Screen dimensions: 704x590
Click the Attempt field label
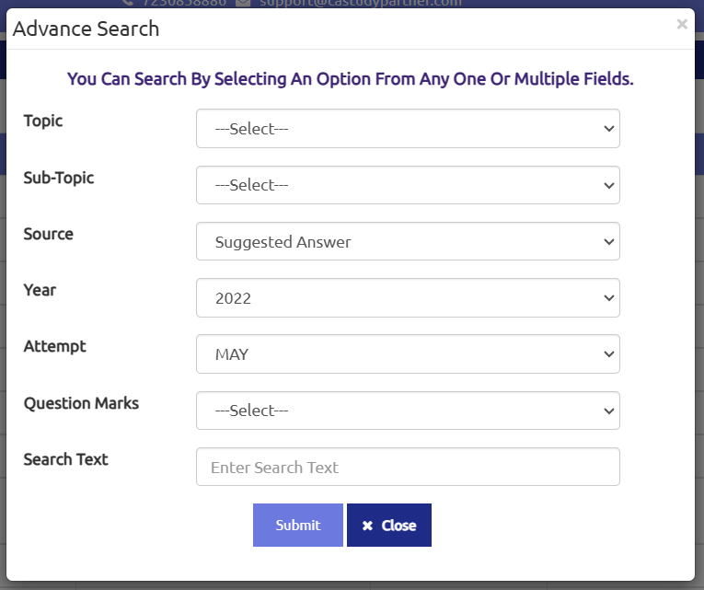[54, 346]
